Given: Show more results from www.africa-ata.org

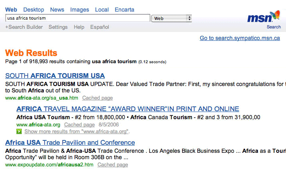Looking at the screenshot, I should tap(77, 131).
